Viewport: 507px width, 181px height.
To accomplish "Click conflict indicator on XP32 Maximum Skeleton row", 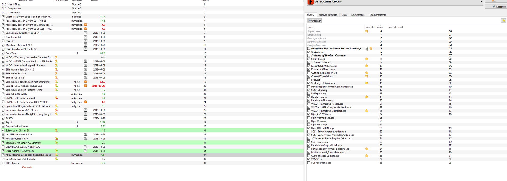I will [x=57, y=155].
